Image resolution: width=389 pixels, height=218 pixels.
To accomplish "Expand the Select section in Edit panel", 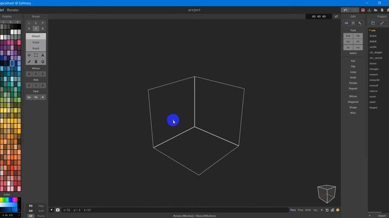I will 353,53.
